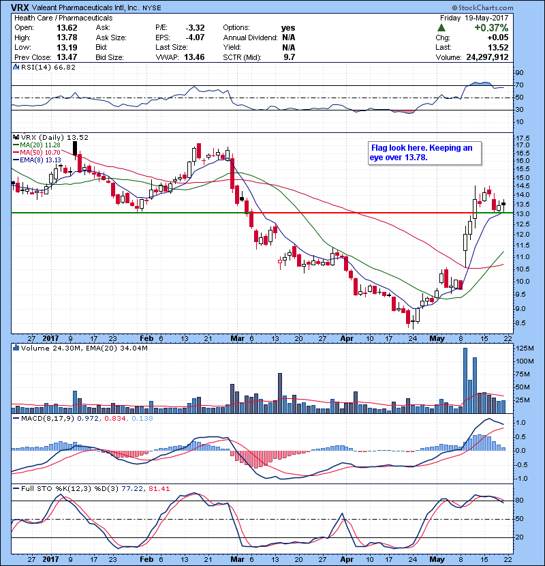Screen dimensions: 545x566
Task: Click the +0.37% percent change
Action: [491, 28]
